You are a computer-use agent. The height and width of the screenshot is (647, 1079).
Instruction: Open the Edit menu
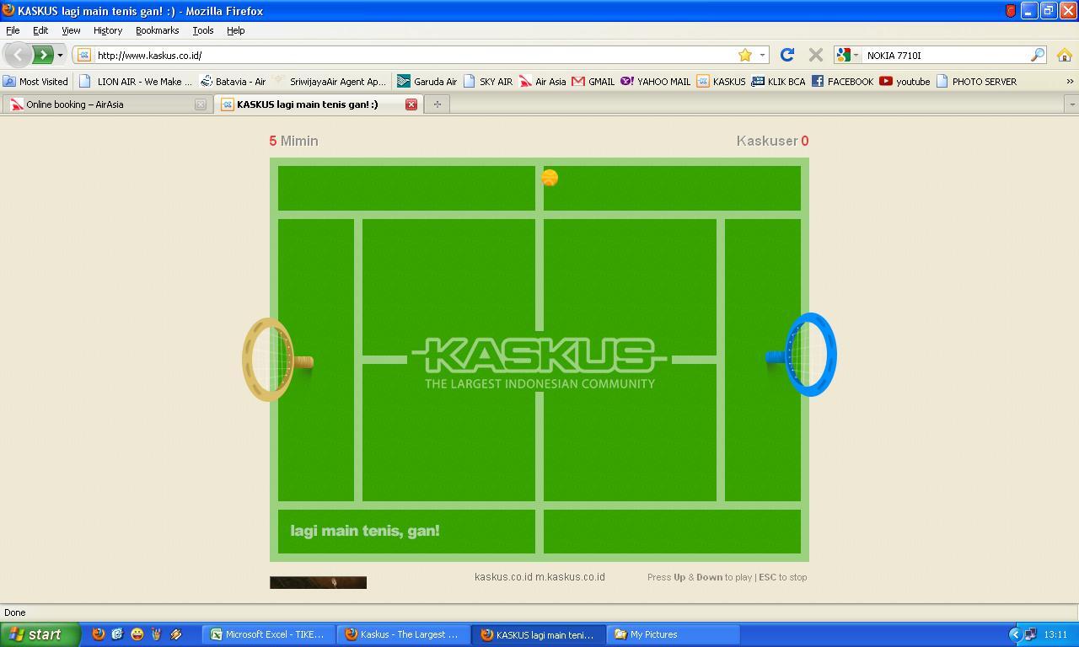[x=40, y=30]
